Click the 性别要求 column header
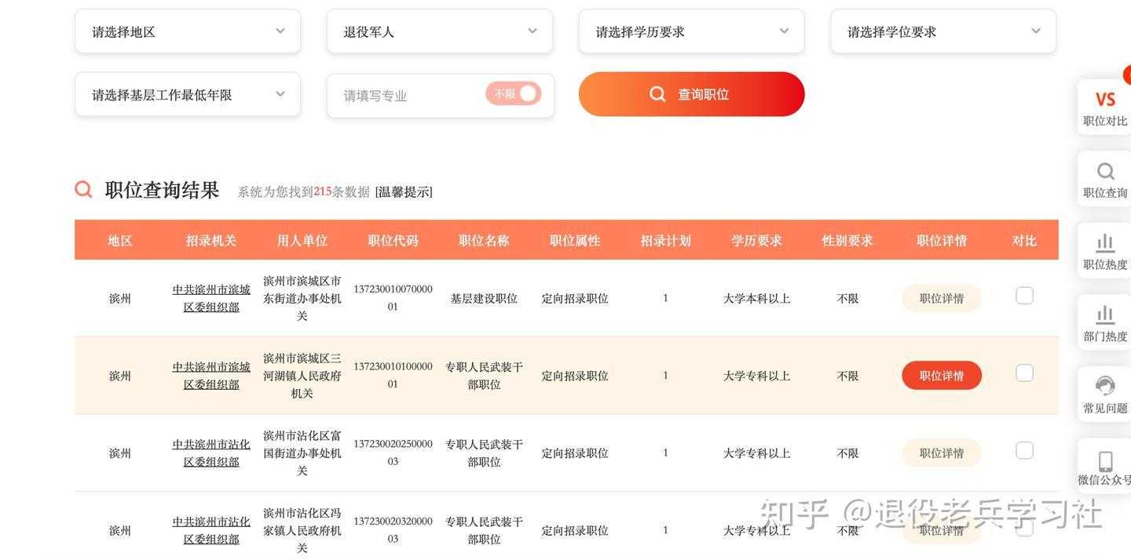Image resolution: width=1131 pixels, height=560 pixels. [847, 241]
